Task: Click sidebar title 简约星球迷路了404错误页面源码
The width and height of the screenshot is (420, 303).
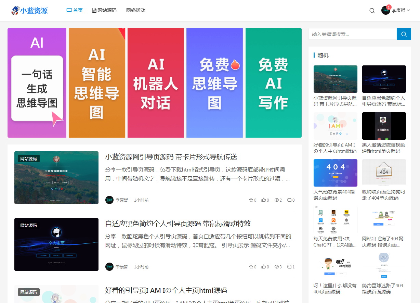Action: 383,289
